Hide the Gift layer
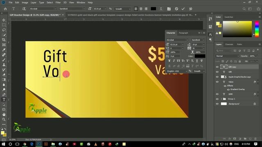 coord(217,72)
